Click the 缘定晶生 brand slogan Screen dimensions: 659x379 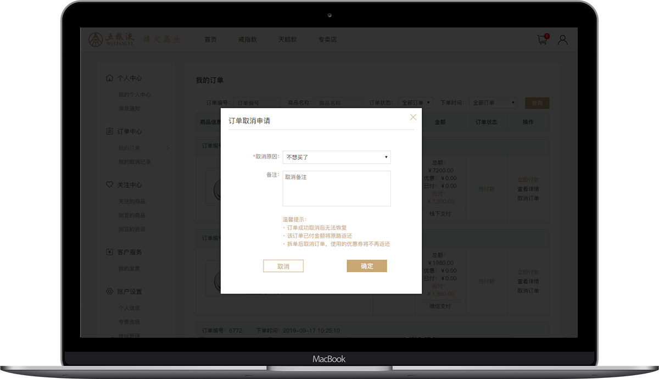coord(162,40)
